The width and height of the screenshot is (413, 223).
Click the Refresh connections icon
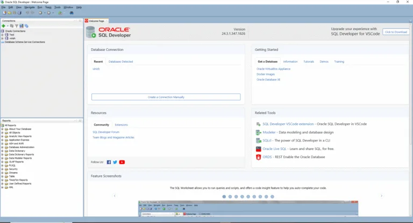(12, 26)
